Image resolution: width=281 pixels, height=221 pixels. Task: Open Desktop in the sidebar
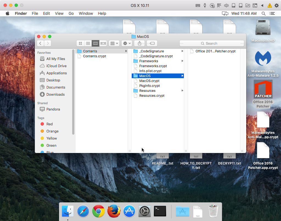pyautogui.click(x=50, y=80)
